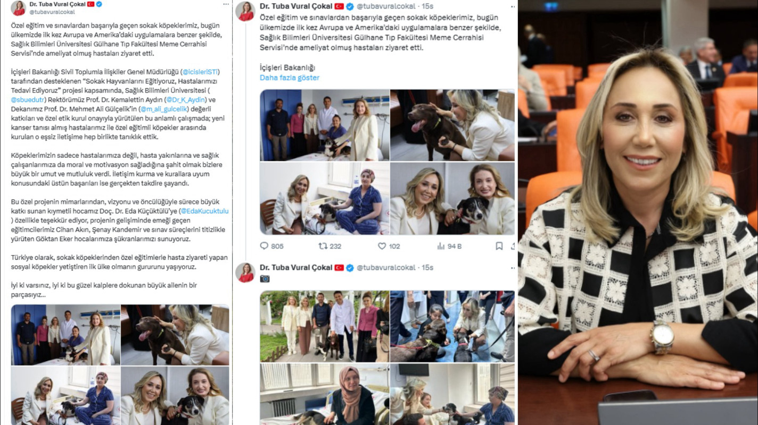758x425 pixels.
Task: Click the reply icon with 805 comments
Action: (264, 246)
